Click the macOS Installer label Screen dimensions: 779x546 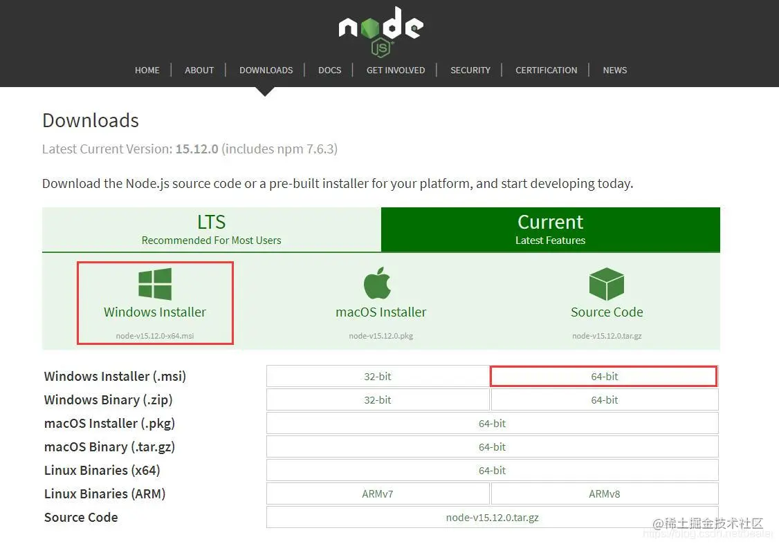(x=381, y=312)
